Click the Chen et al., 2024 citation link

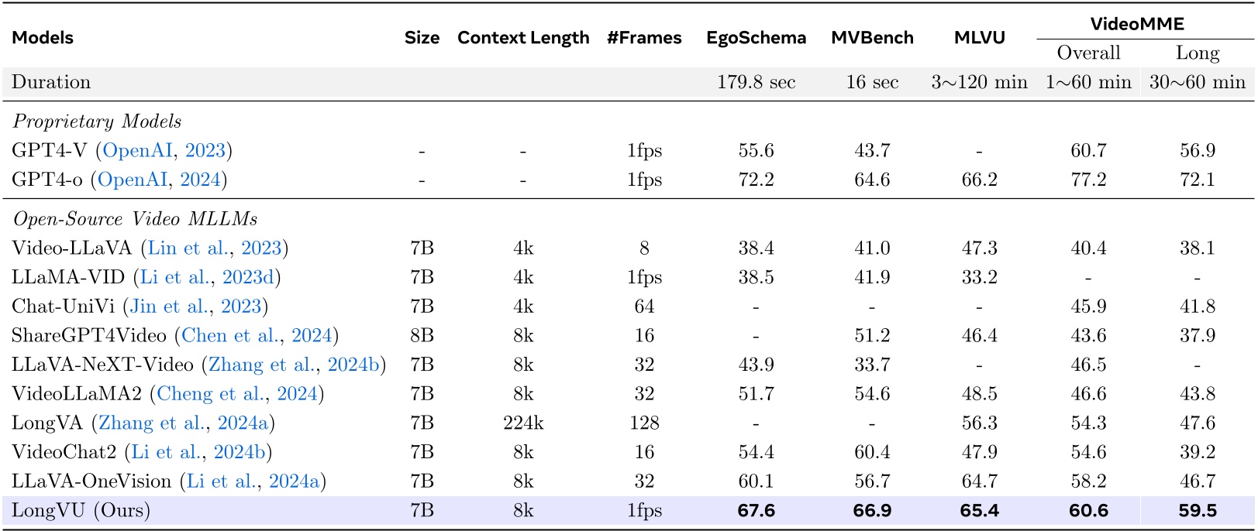coord(257,336)
